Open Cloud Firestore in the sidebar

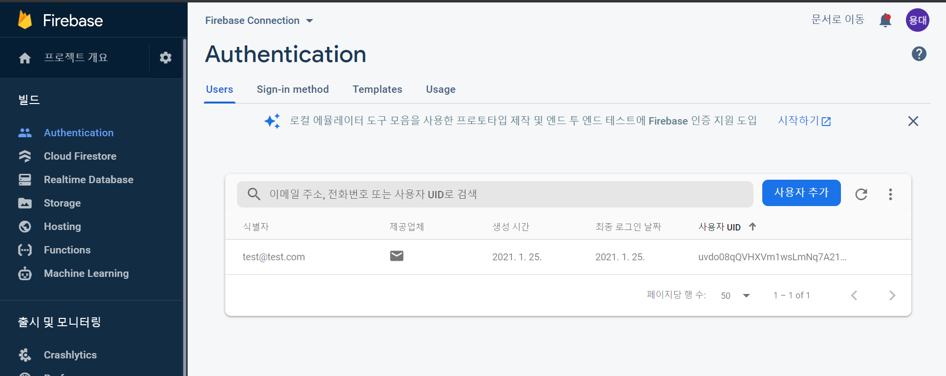tap(80, 156)
